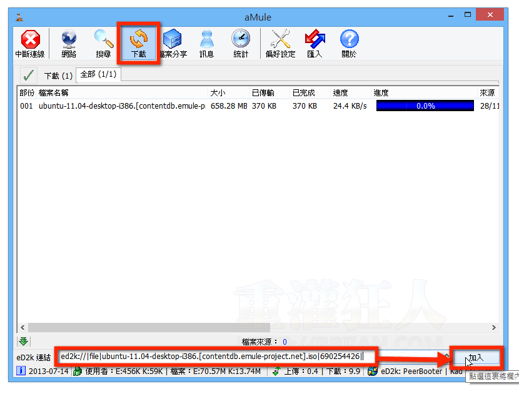Select the 全部 (1/1) category tab
Screen dimensions: 519x394
point(98,75)
